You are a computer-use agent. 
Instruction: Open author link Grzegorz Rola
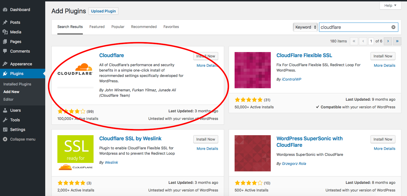click(294, 163)
